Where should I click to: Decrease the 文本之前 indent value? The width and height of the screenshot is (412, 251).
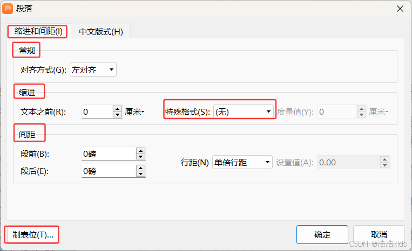click(x=118, y=115)
